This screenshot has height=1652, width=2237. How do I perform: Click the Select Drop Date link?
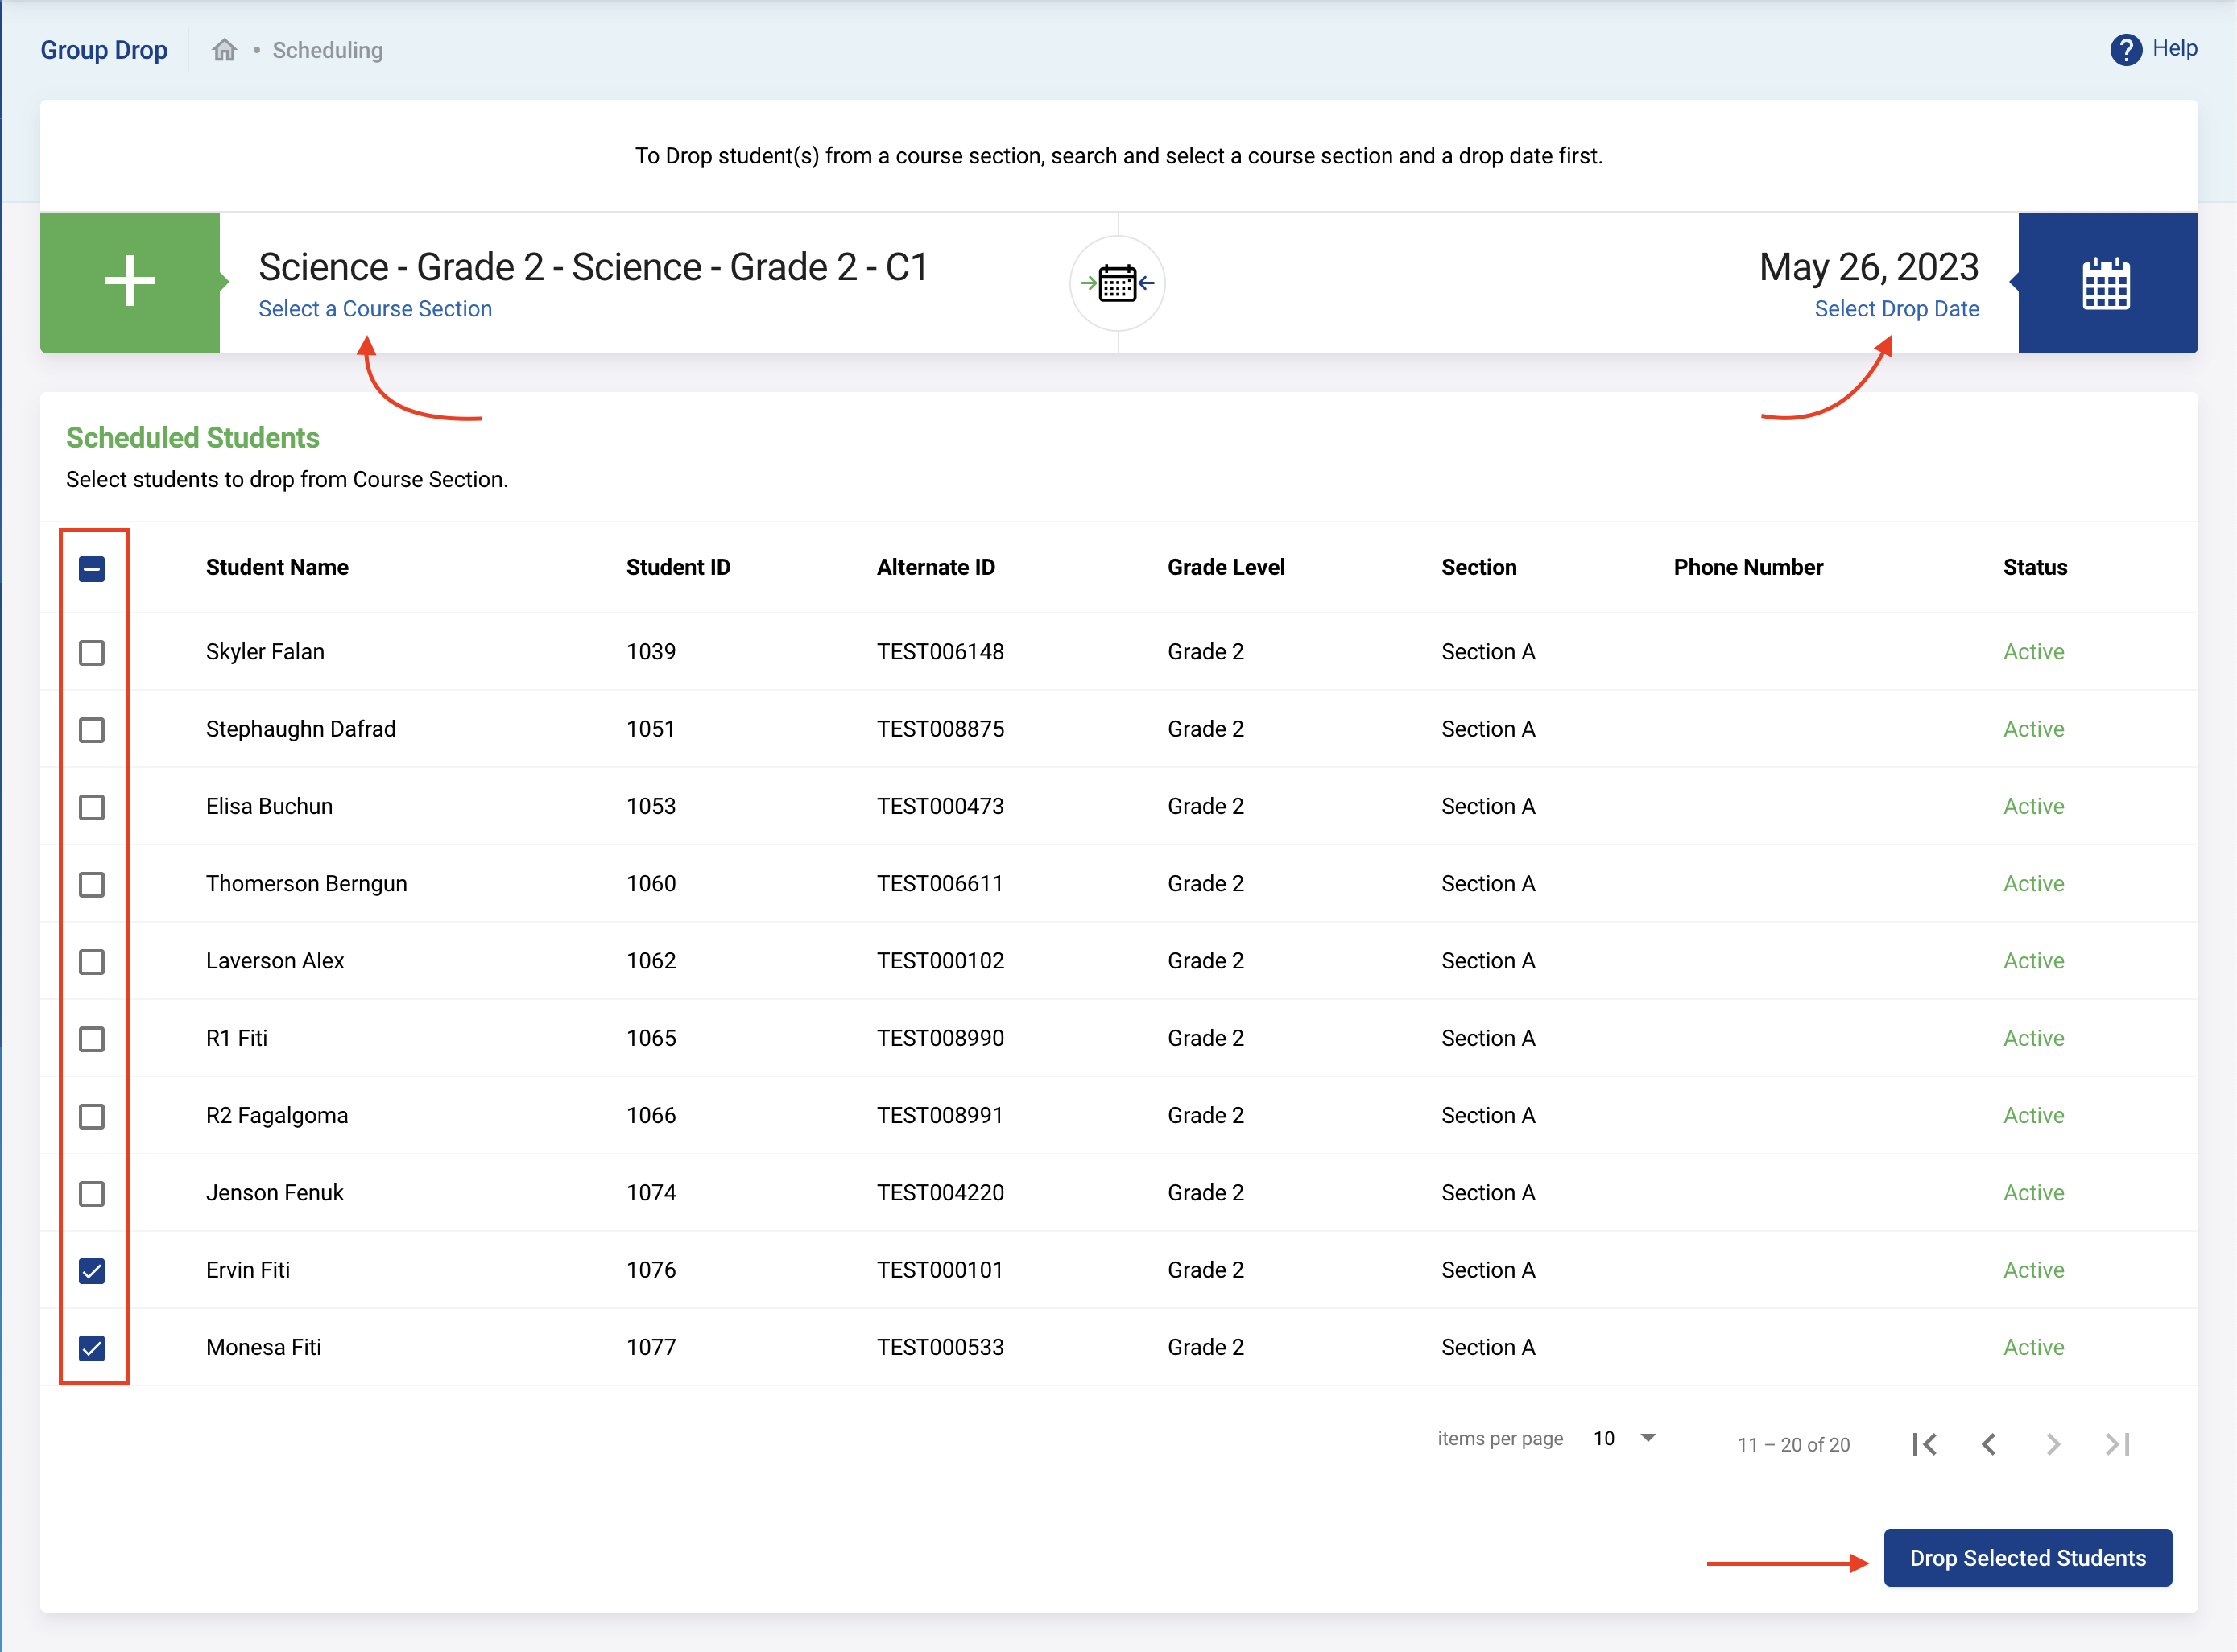1896,309
